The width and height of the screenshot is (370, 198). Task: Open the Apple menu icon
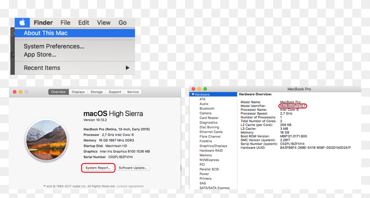tap(22, 22)
